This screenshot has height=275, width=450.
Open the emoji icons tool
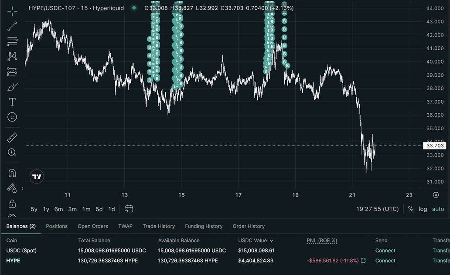tap(12, 117)
